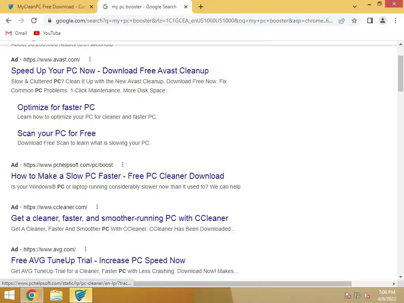This screenshot has height=303, width=404.
Task: Click the horizontal scrollbar thumb
Action: pyautogui.click(x=242, y=284)
